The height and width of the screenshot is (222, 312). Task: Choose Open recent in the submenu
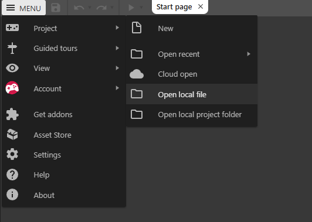click(x=192, y=54)
